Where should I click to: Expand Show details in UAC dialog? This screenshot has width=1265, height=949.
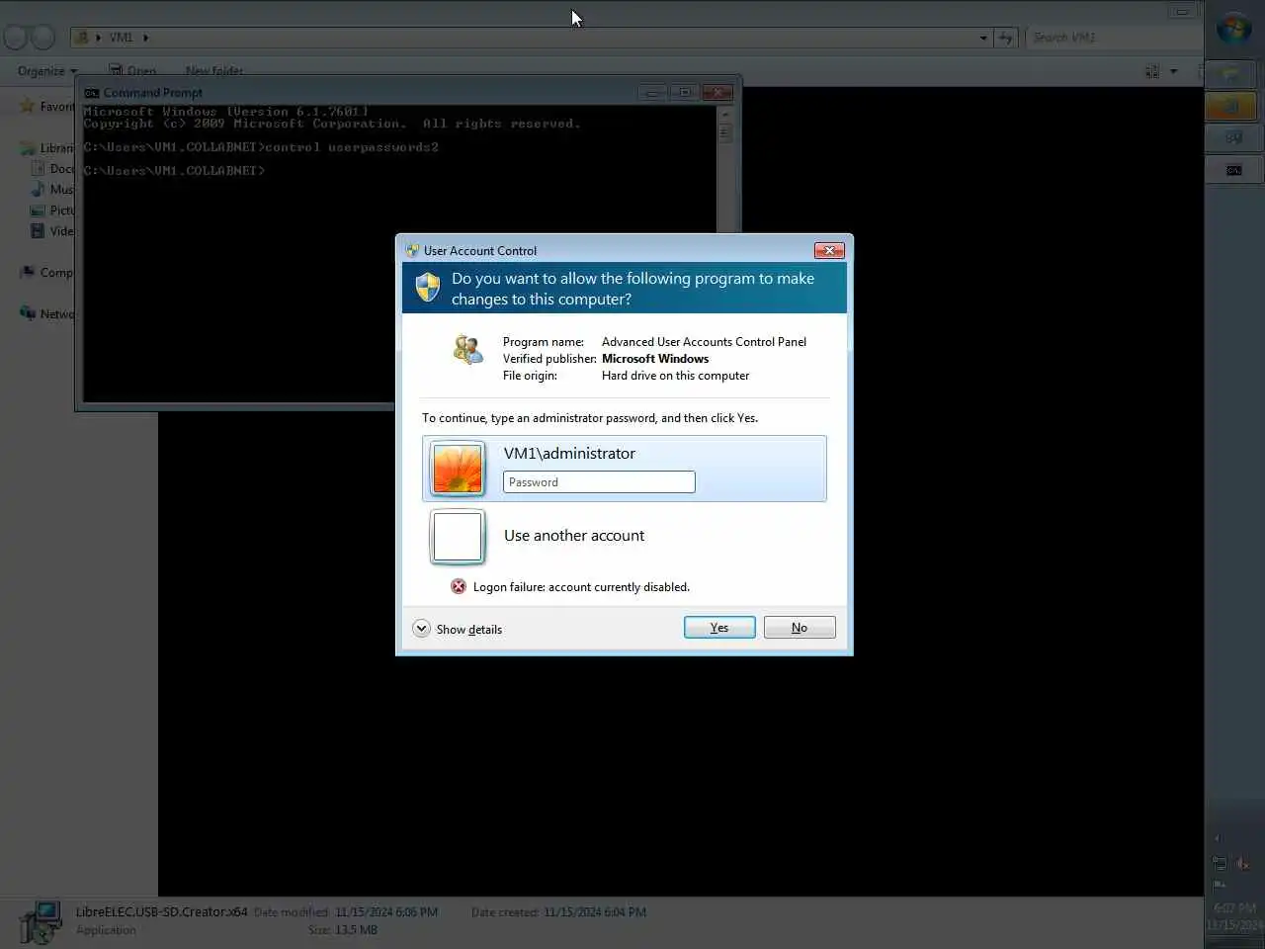pyautogui.click(x=458, y=629)
